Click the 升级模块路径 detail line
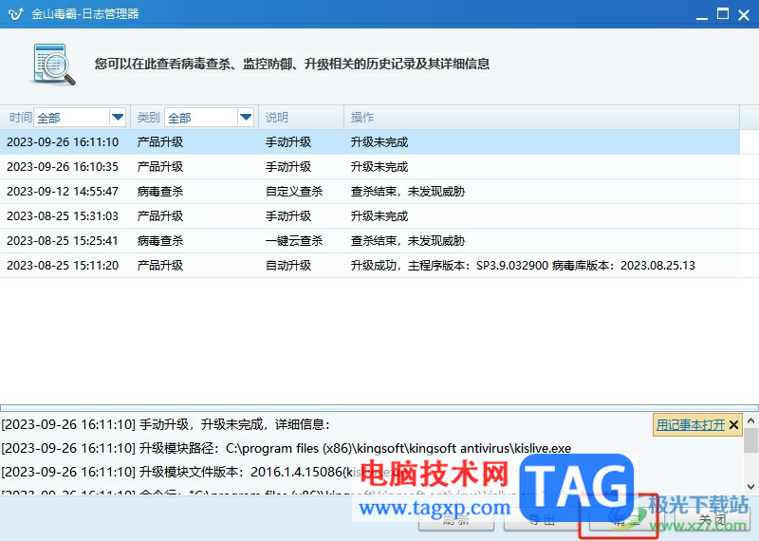The width and height of the screenshot is (759, 541). [x=287, y=449]
